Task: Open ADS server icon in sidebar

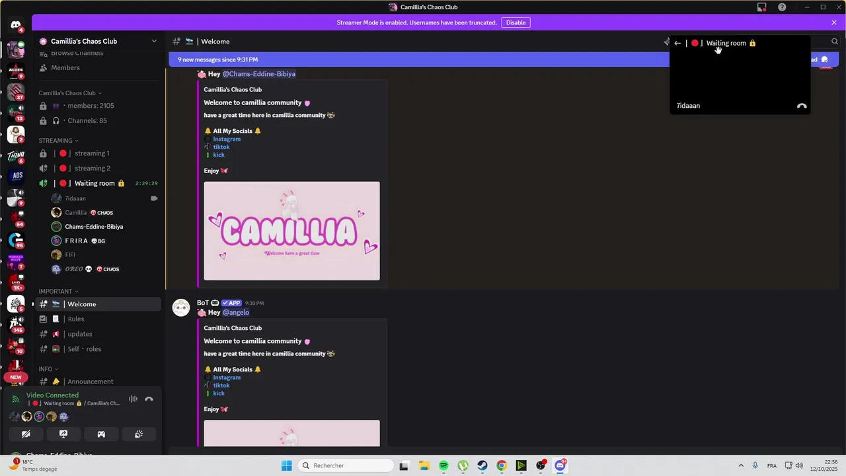Action: click(16, 176)
